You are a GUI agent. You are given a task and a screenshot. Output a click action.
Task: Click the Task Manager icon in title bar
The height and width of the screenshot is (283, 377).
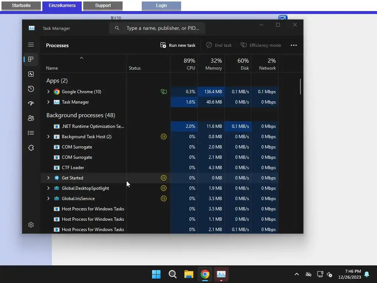tap(32, 28)
